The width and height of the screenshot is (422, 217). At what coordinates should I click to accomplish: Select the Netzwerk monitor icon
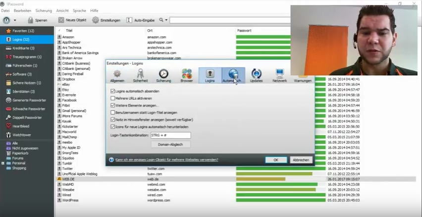pos(279,75)
